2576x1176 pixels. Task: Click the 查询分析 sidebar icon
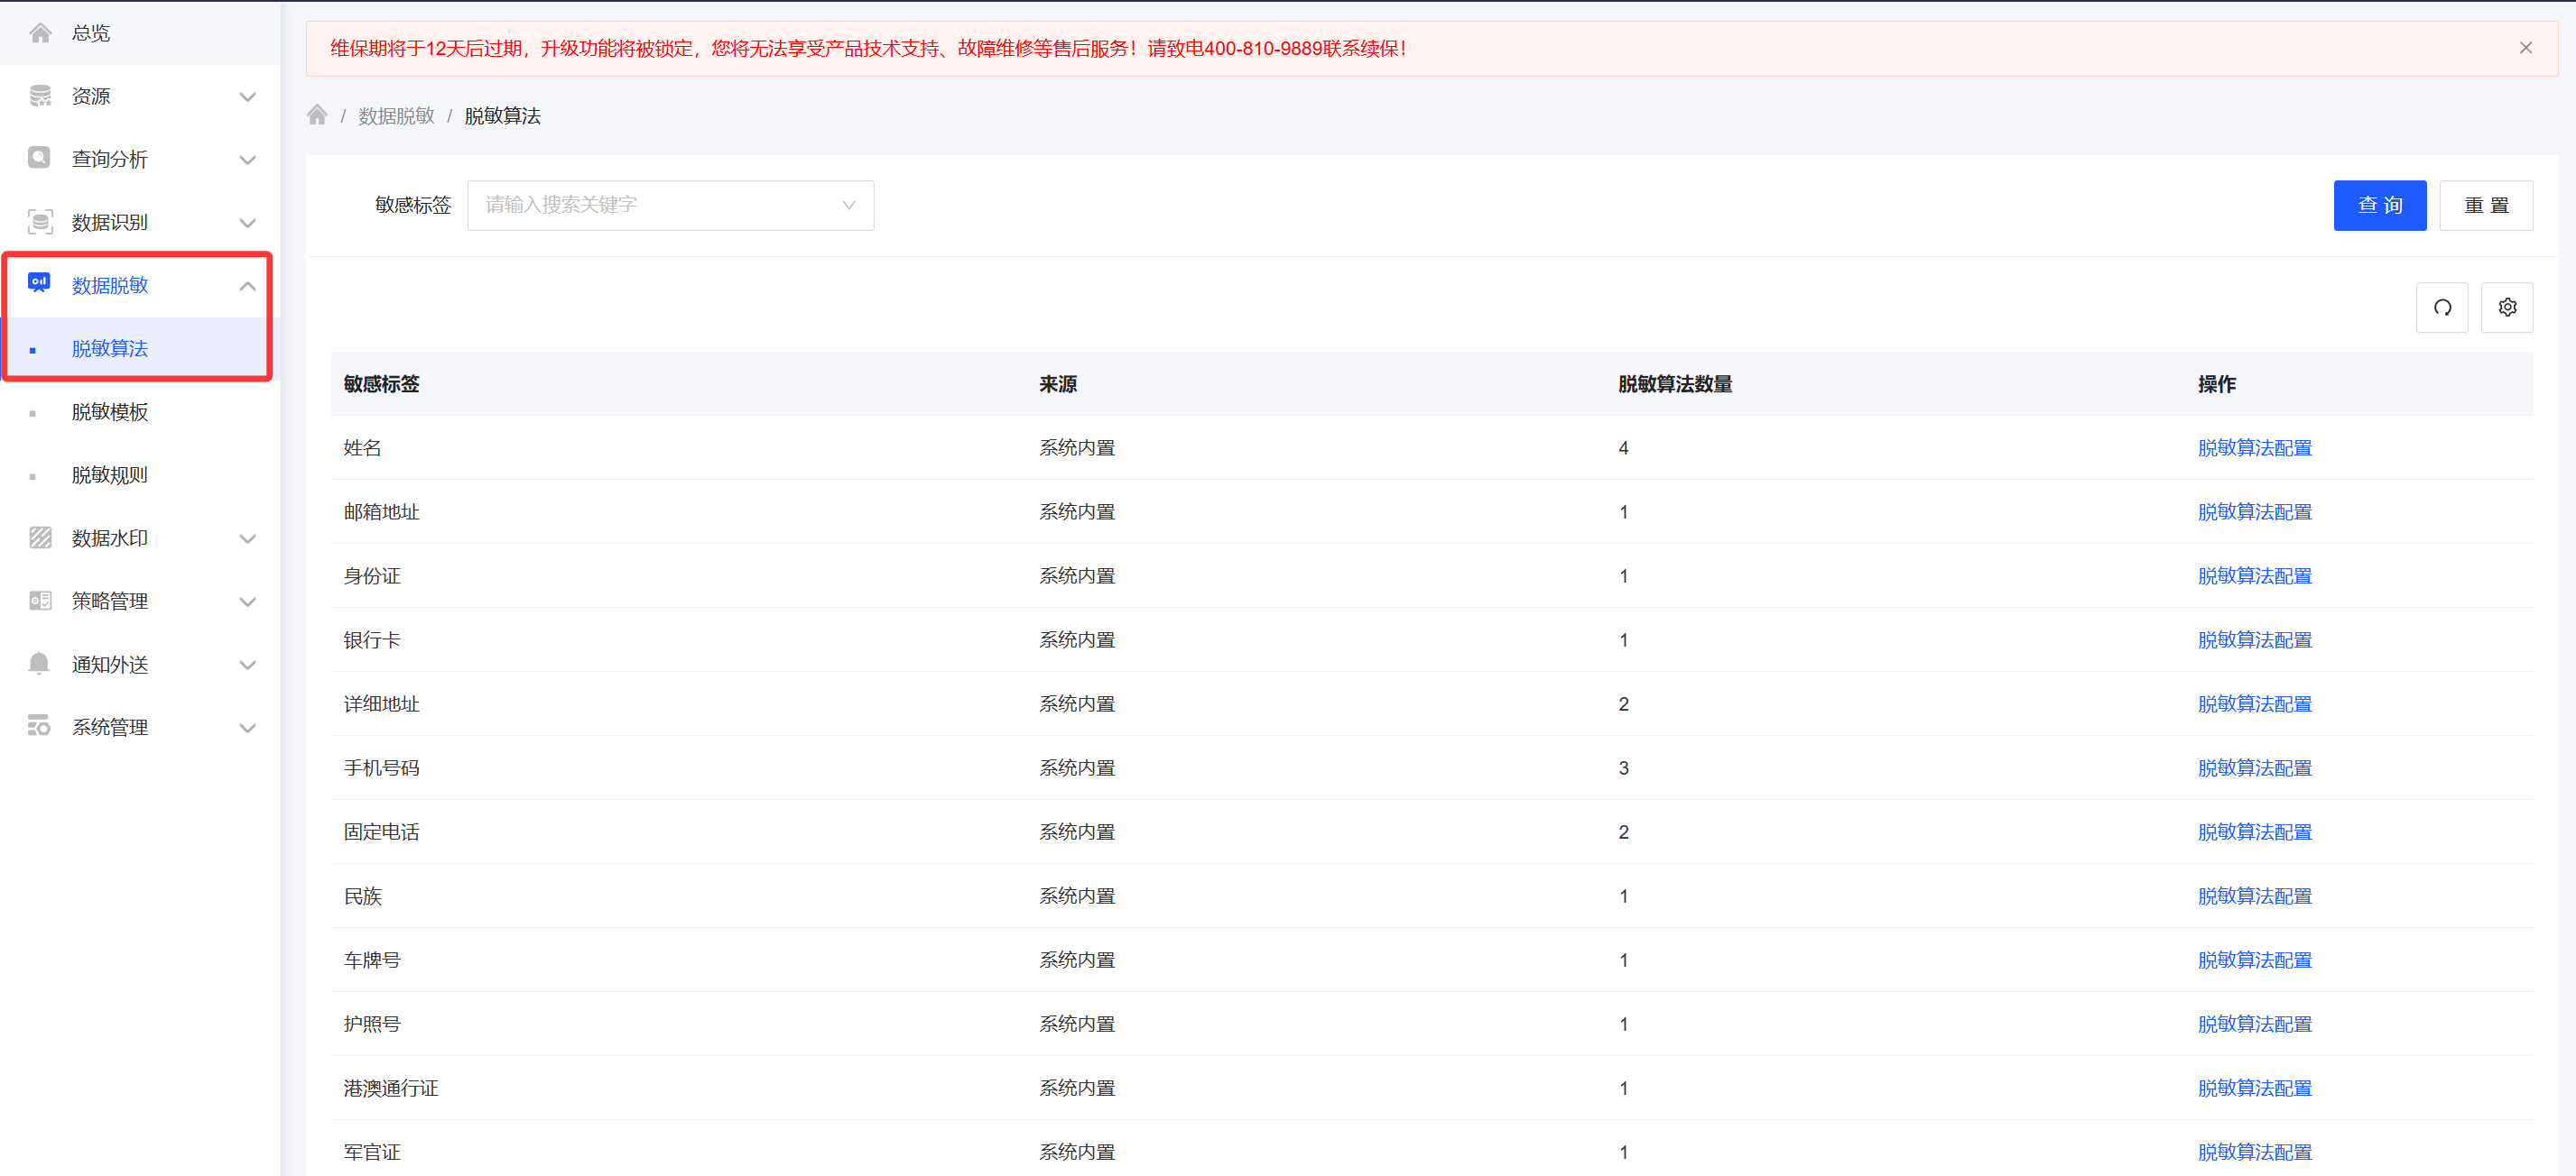(40, 159)
